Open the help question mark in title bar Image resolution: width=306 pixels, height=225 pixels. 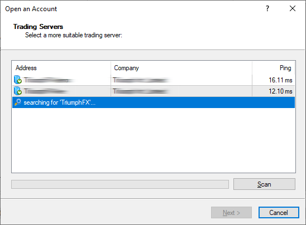click(267, 8)
